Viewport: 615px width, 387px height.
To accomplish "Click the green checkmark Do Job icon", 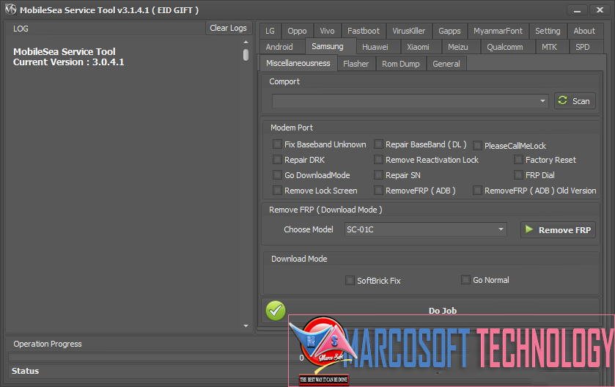I will coord(276,311).
